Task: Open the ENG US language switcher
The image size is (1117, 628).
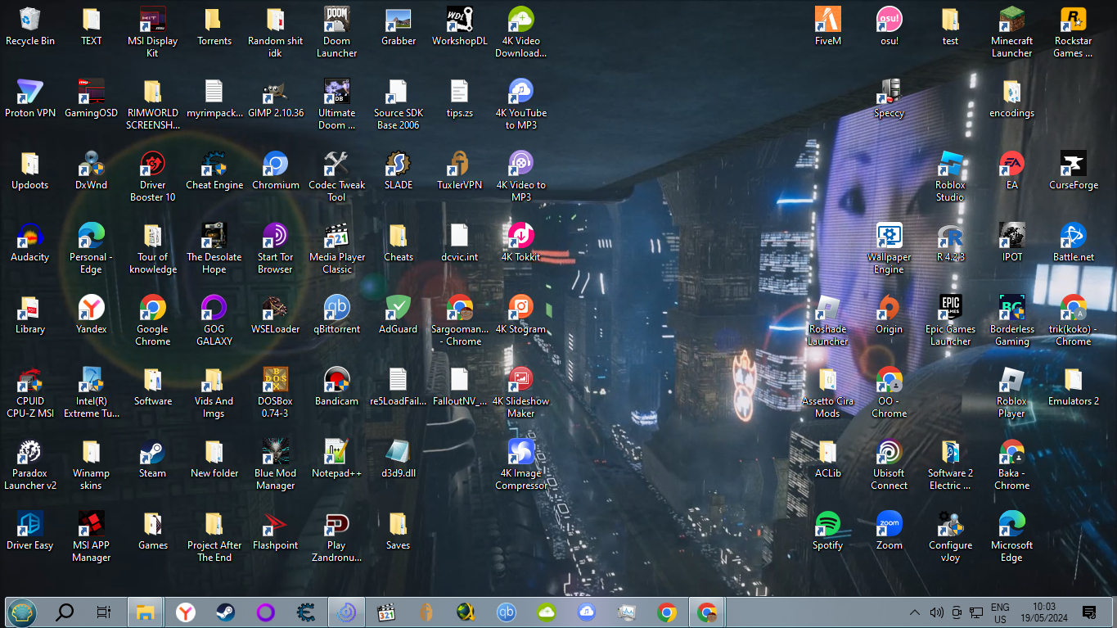Action: (999, 612)
